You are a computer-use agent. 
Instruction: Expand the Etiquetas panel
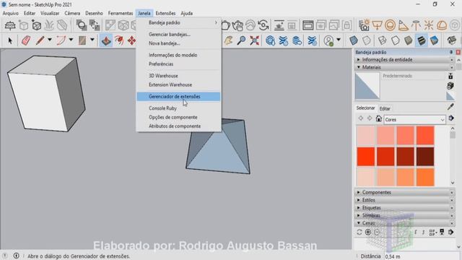point(404,207)
